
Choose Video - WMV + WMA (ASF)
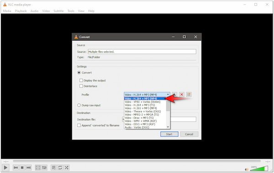point(145,121)
